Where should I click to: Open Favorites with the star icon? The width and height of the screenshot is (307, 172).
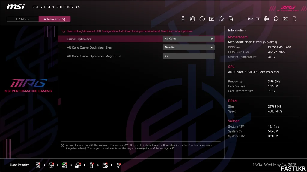coord(221,19)
